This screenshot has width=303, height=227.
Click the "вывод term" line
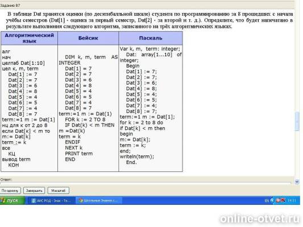16,159
